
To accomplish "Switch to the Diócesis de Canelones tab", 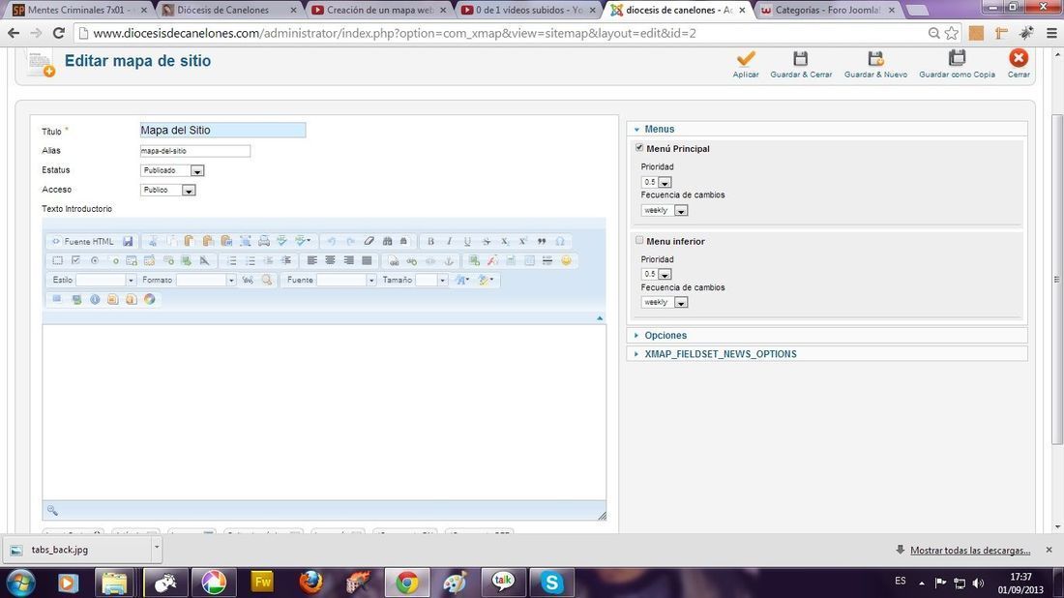I will pos(230,11).
